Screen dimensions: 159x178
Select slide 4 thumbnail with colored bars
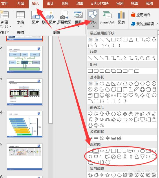[25, 124]
